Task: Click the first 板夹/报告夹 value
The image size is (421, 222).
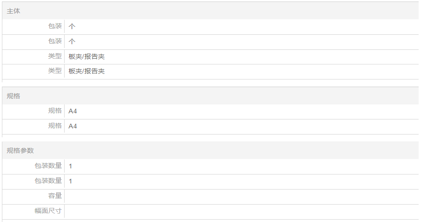Action: point(86,56)
